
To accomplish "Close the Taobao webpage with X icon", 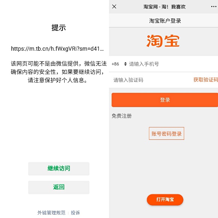I will pos(114,6).
